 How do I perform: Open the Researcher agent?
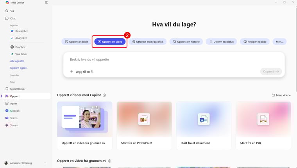point(19,31)
